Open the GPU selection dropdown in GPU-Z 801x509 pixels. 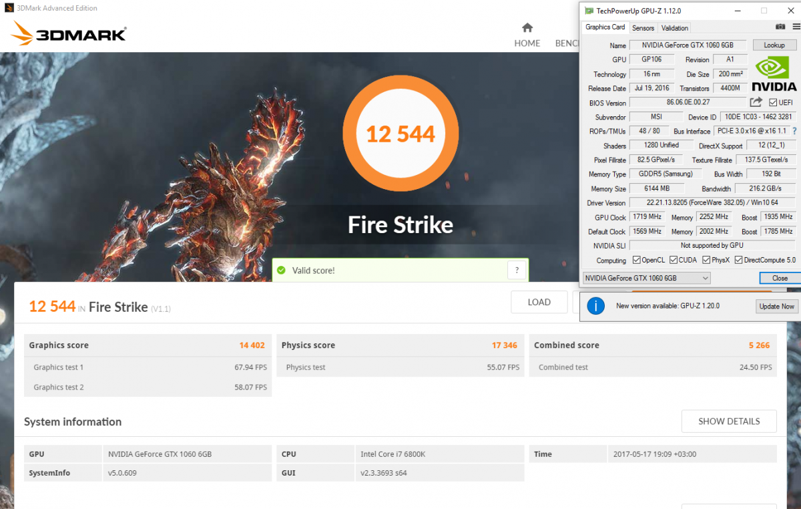point(647,278)
